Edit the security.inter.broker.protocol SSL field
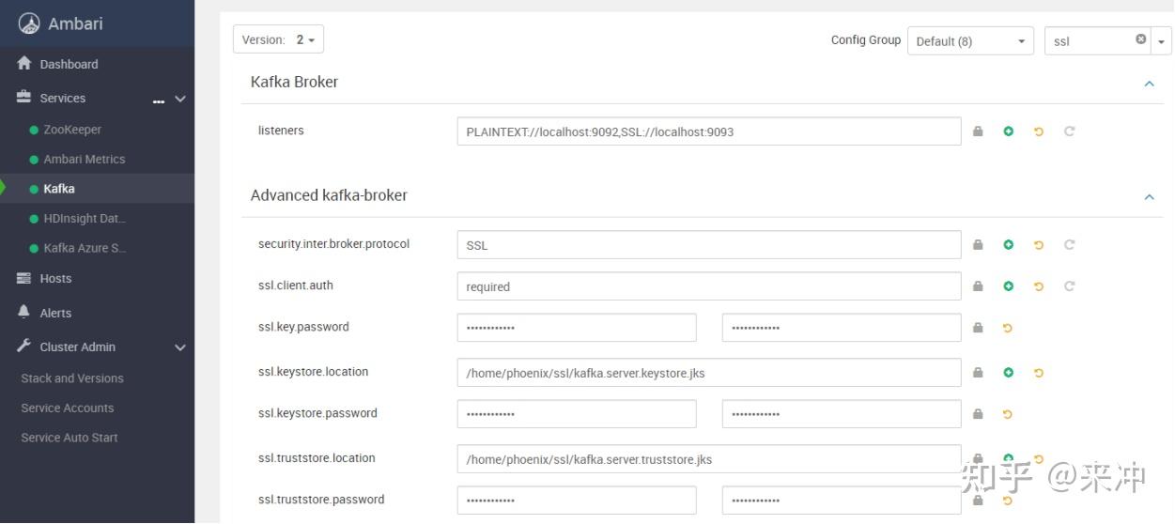Image resolution: width=1175 pixels, height=524 pixels. (709, 245)
